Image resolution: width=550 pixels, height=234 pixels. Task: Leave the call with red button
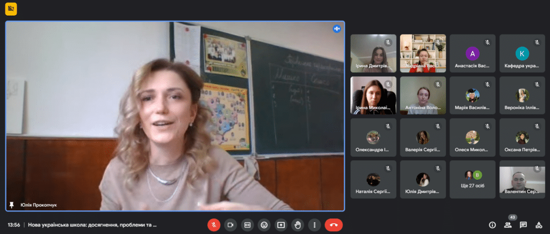coord(334,225)
